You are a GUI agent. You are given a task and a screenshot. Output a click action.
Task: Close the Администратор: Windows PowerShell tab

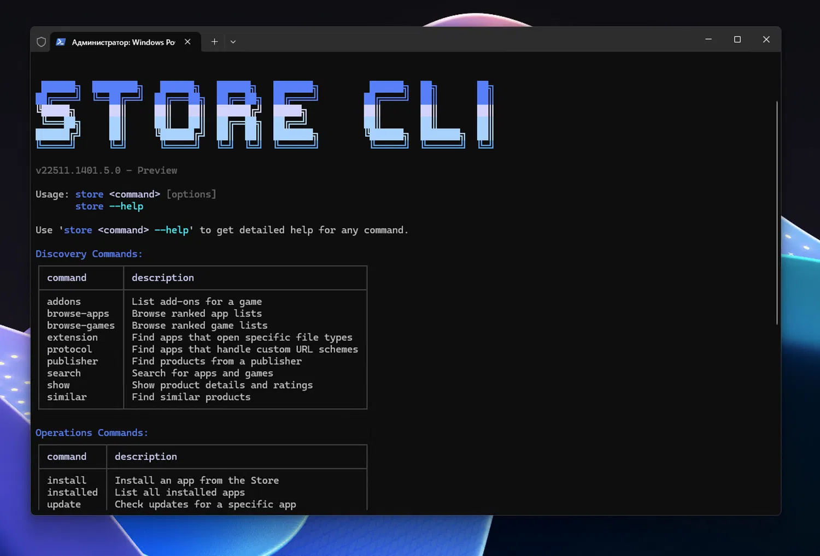click(188, 41)
